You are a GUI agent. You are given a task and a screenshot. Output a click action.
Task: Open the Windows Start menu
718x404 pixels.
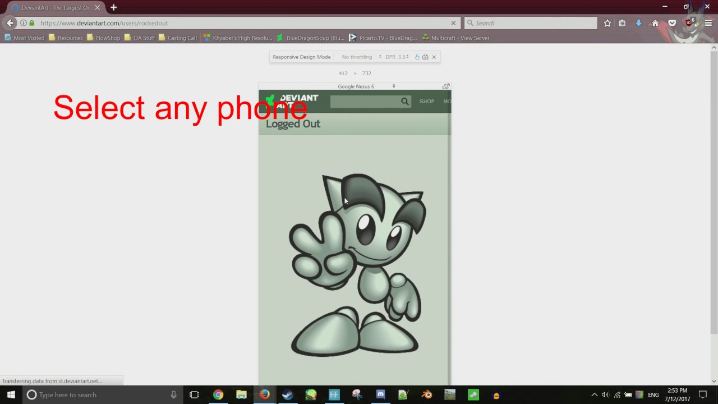[x=11, y=394]
